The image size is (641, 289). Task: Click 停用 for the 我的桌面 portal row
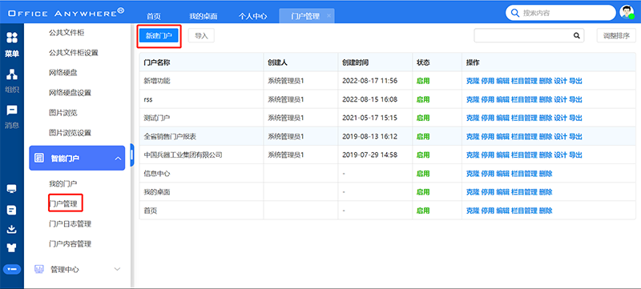click(488, 192)
